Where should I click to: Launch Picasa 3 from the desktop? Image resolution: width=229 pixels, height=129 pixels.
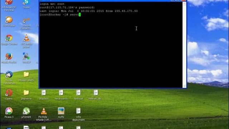pos(9,113)
